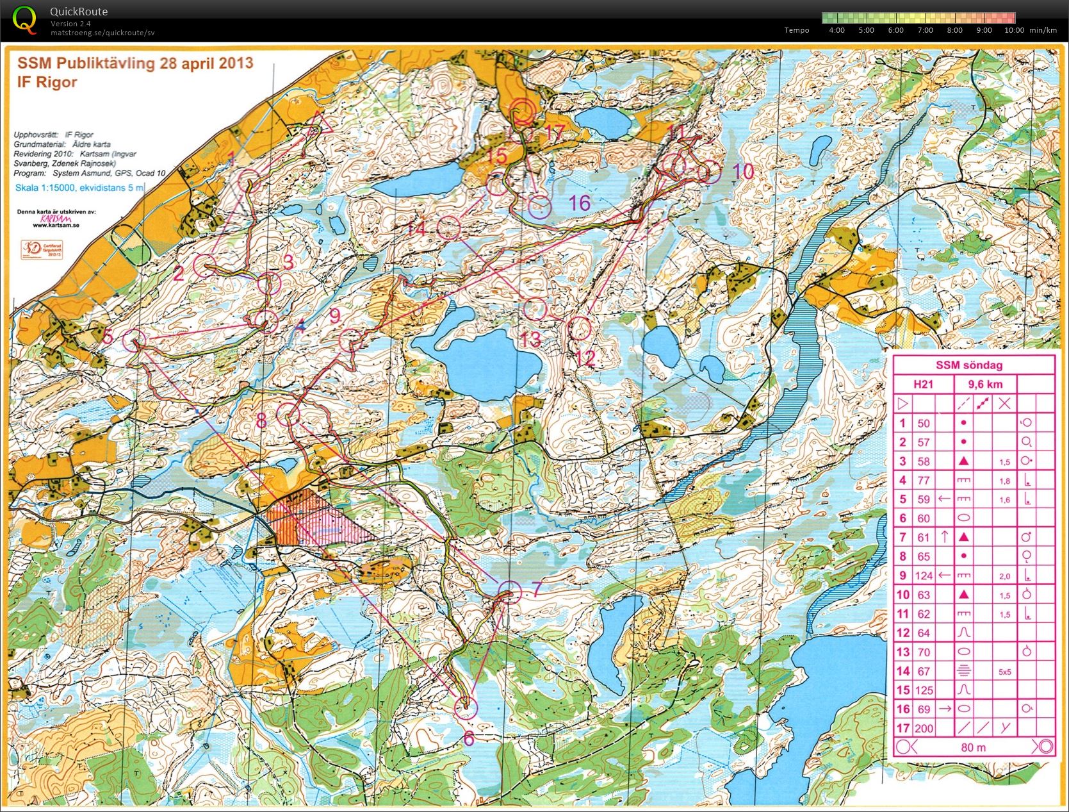Click the control code 124 cell

tap(924, 576)
